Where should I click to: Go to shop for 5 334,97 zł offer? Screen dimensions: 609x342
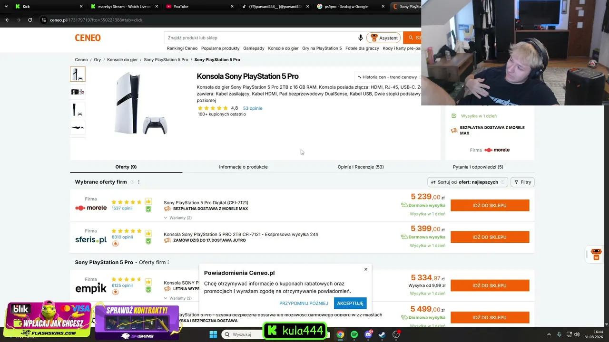[x=490, y=285]
